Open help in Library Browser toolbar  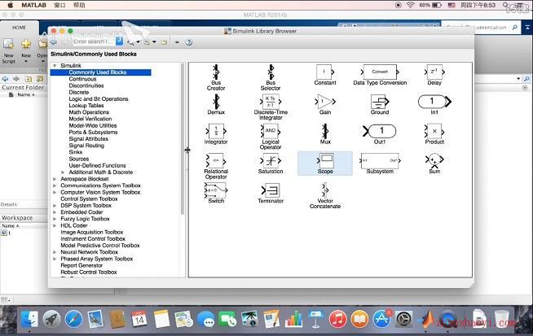tap(189, 42)
